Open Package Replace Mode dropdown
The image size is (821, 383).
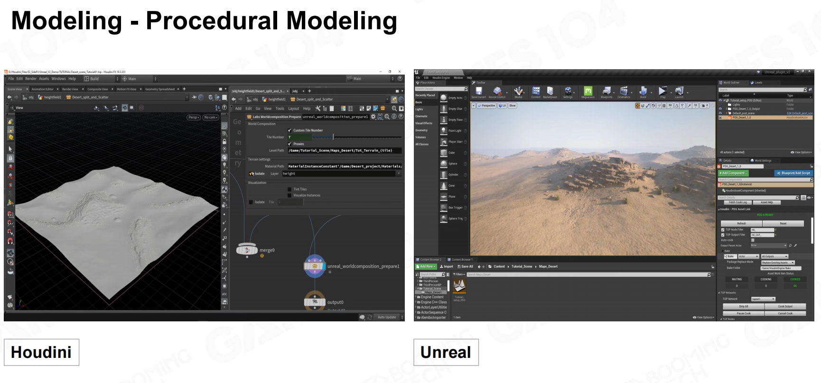tap(778, 262)
